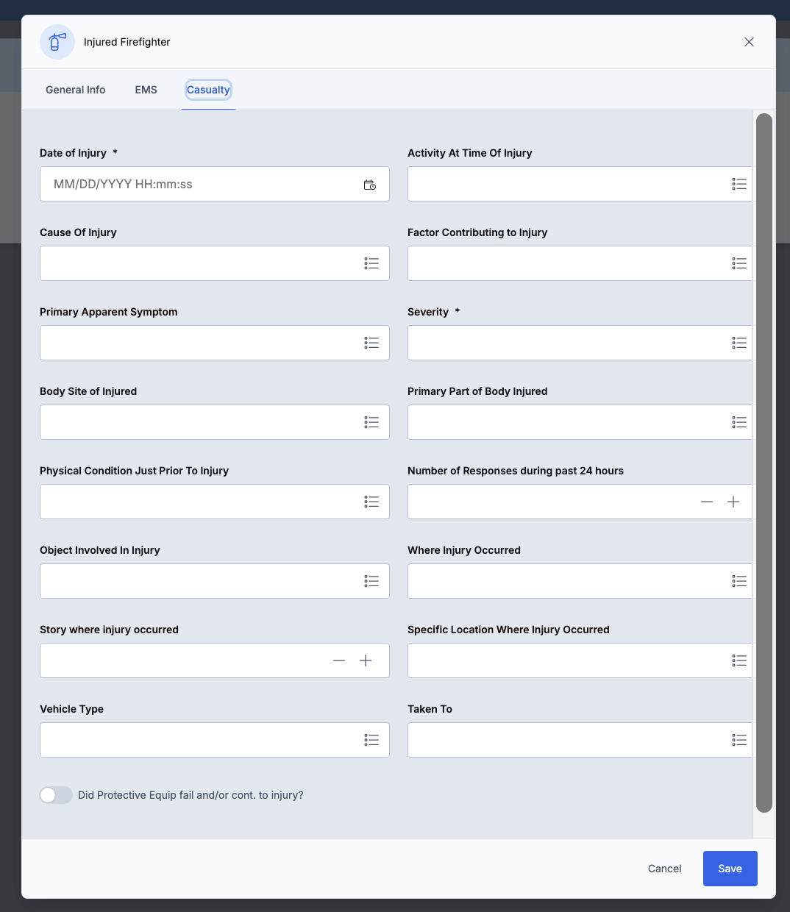Screen dimensions: 790x912
Task: Switch to the EMS tab
Action: [146, 90]
